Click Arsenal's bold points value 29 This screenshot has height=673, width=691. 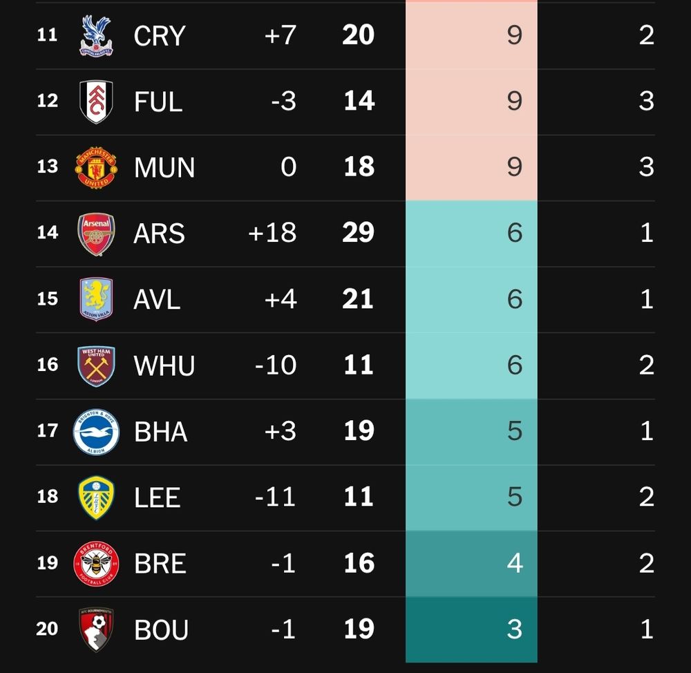tap(358, 233)
